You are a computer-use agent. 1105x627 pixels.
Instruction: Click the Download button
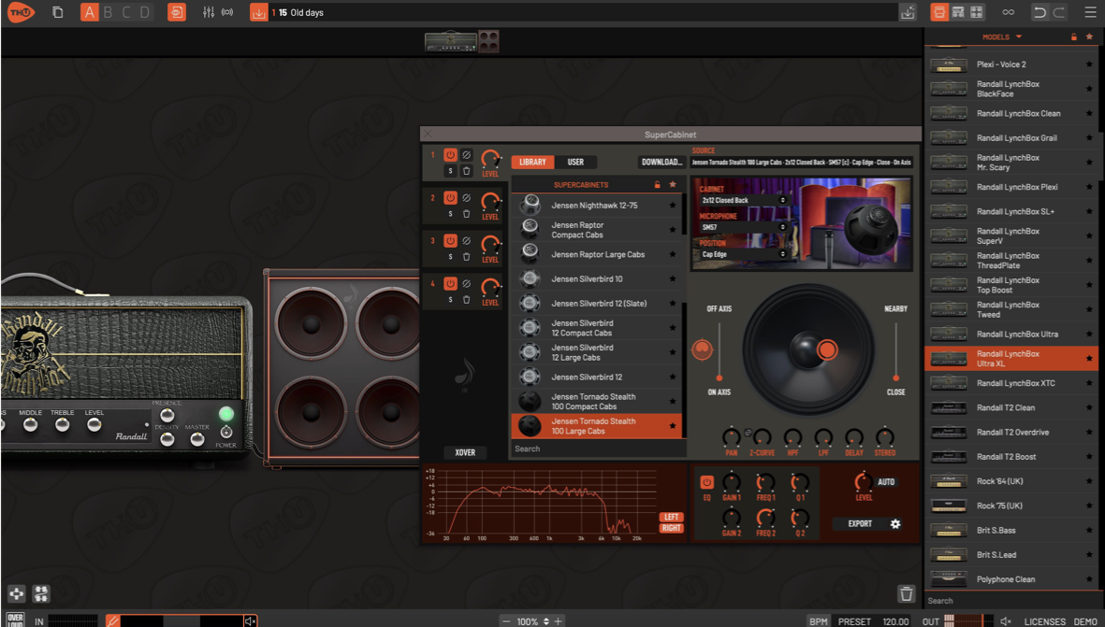click(x=661, y=162)
